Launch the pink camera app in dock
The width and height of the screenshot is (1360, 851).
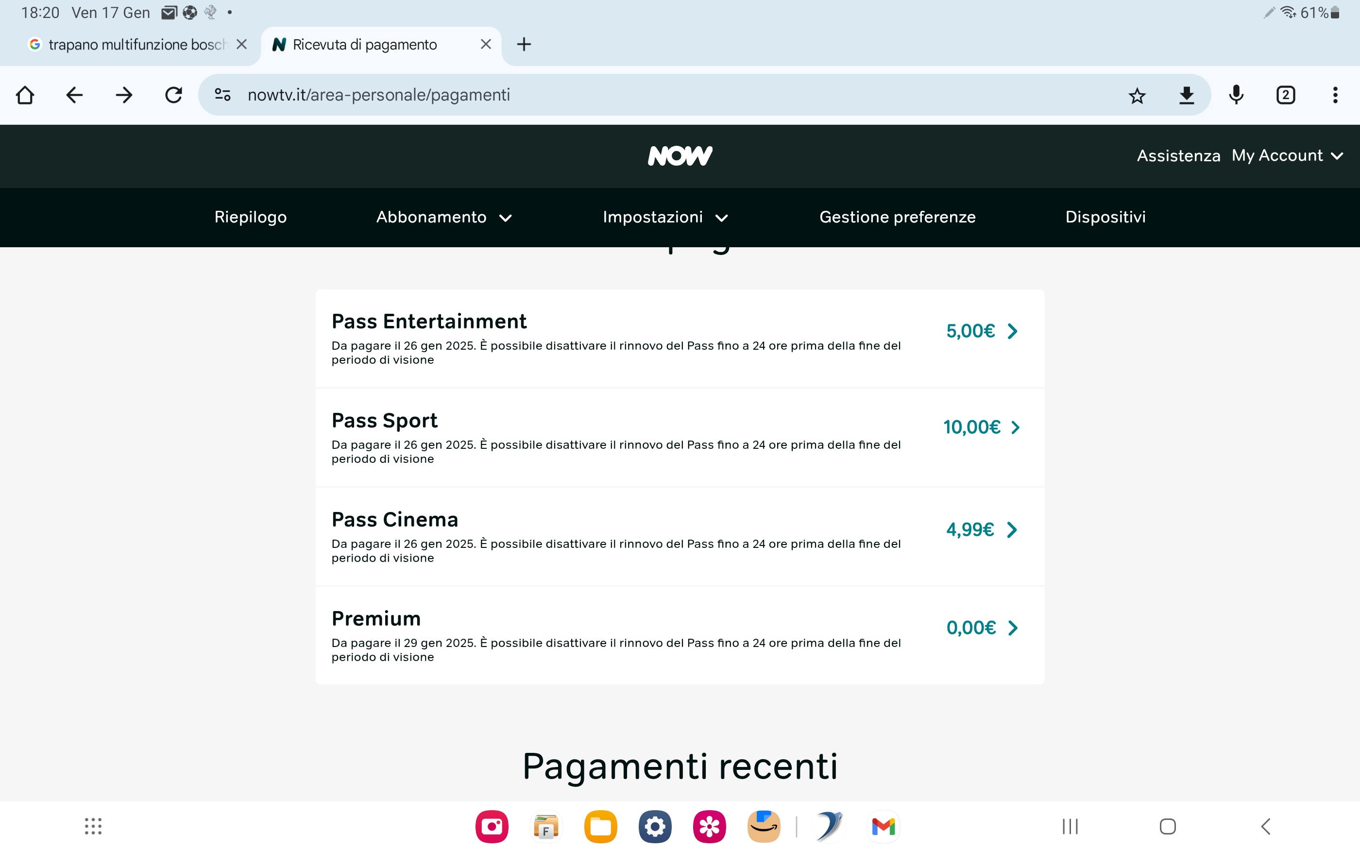[492, 826]
